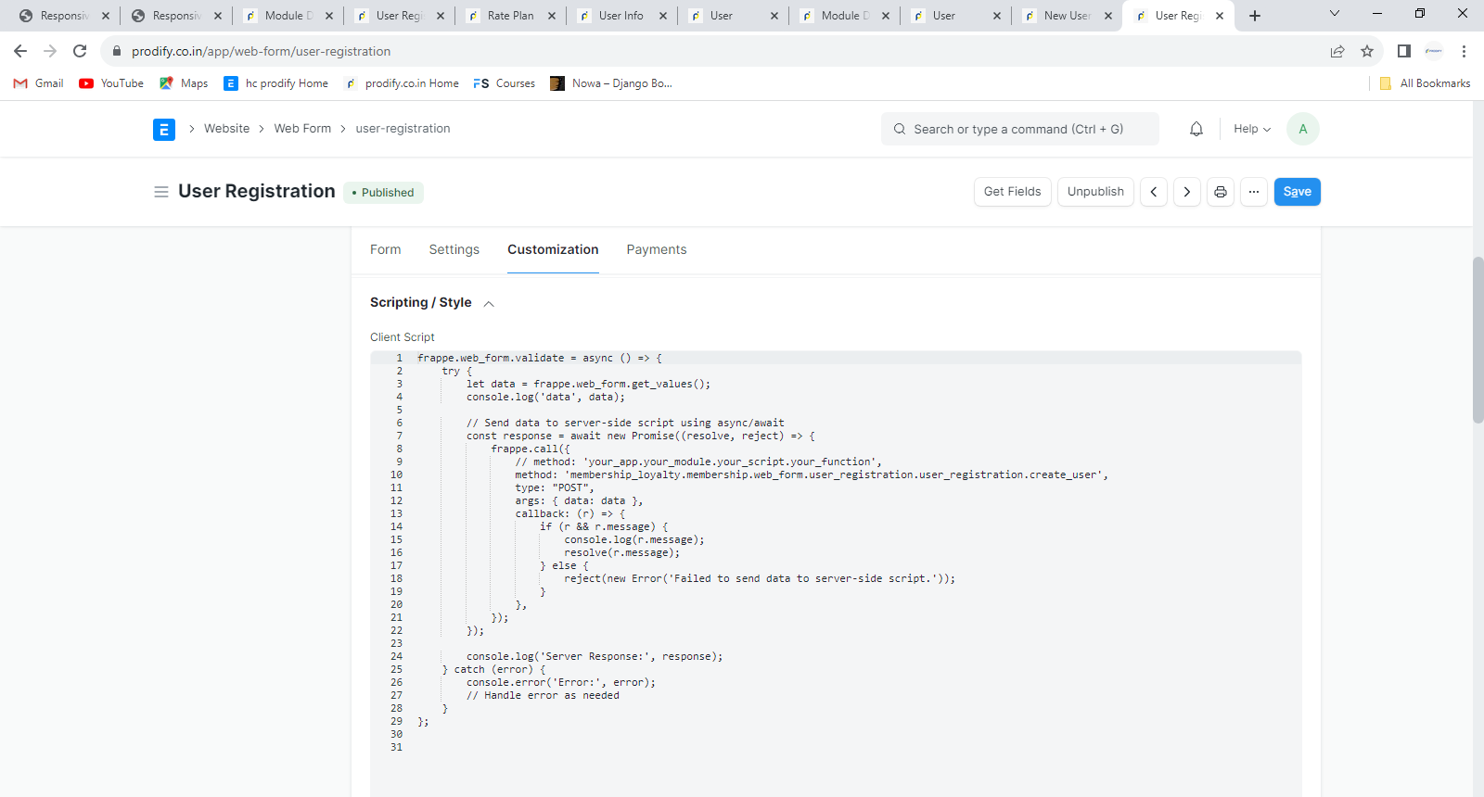Screen dimensions: 1484x797
Task: Select Customization tab
Action: pyautogui.click(x=553, y=250)
